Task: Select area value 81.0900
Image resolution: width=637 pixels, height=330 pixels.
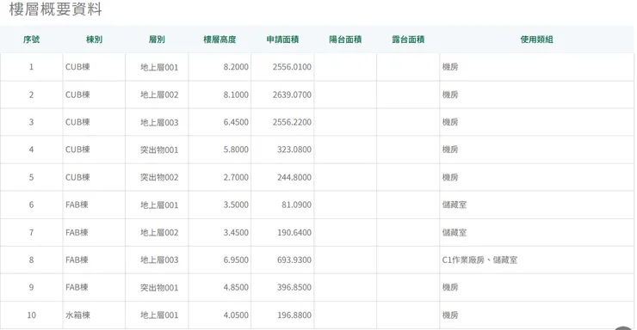Action: [x=297, y=205]
